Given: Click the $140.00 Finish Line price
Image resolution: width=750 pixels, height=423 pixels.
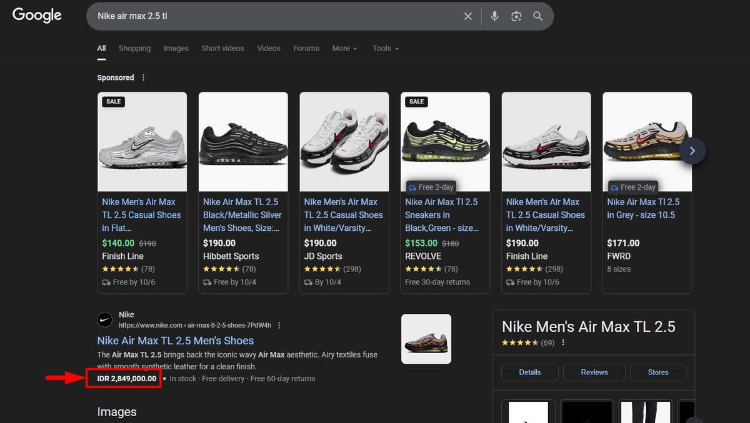Looking at the screenshot, I should [118, 243].
